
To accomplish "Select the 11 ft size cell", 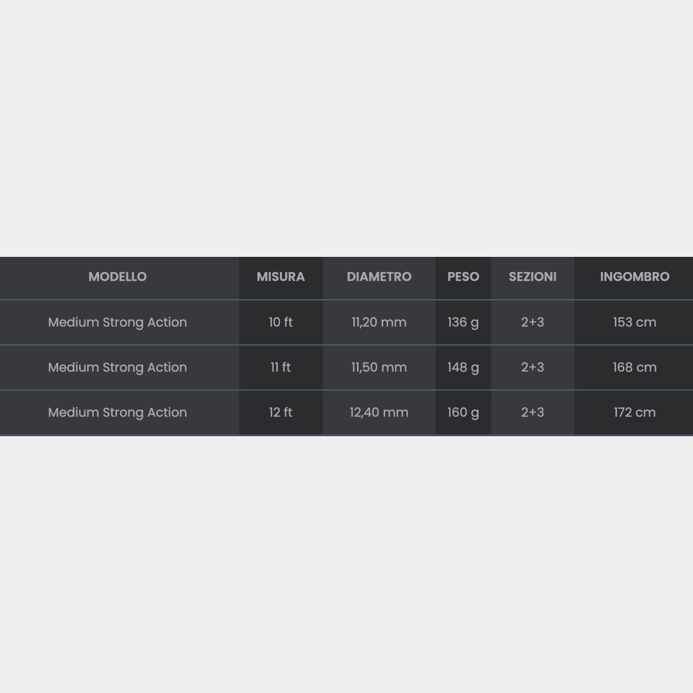I will click(x=280, y=367).
